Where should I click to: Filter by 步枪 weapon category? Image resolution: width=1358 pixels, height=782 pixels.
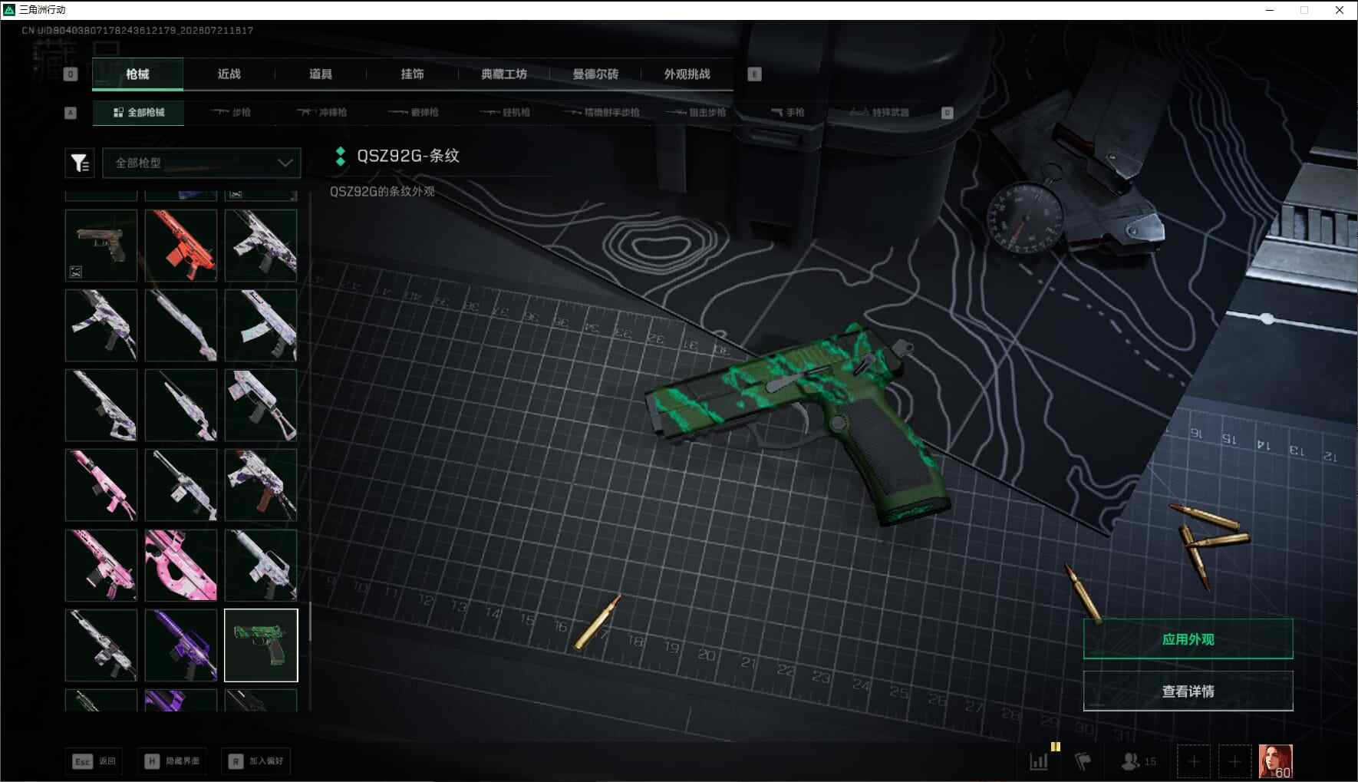(231, 113)
